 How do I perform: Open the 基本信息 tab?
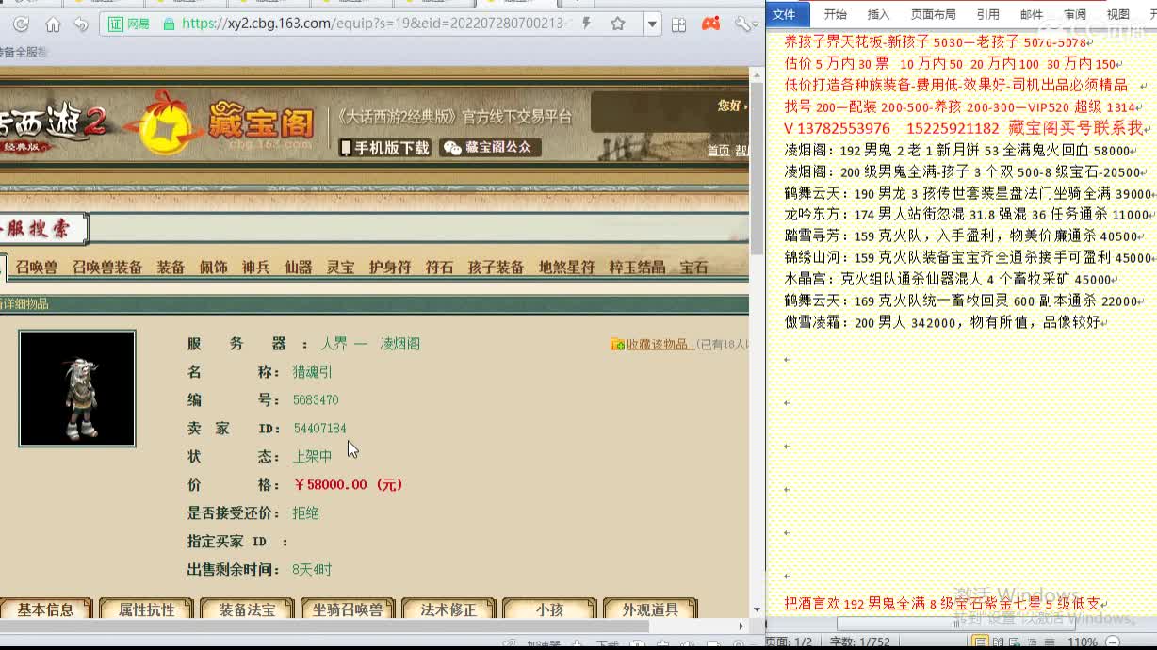[x=46, y=609]
